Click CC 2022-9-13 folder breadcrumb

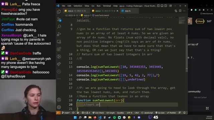tap(72, 15)
